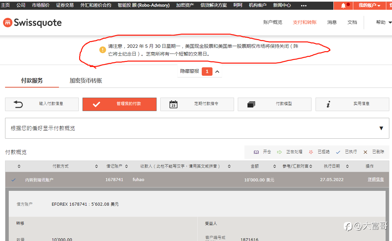
Task: Click the stacked templates icon for 付款模型
Action: coord(251,104)
